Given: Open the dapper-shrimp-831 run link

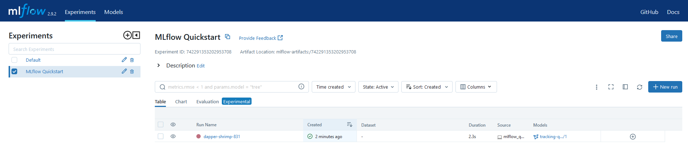Looking at the screenshot, I should (222, 137).
